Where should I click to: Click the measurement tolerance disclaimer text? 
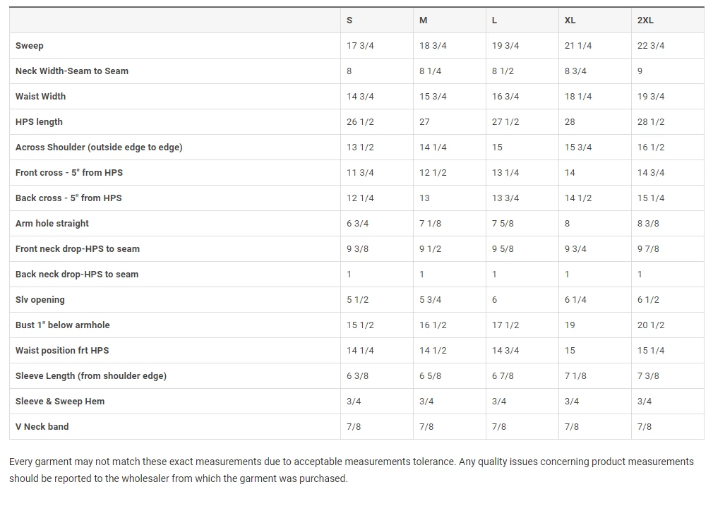(x=351, y=470)
